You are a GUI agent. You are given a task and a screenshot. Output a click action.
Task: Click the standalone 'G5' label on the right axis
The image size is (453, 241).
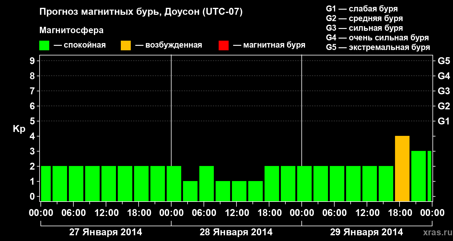[444, 61]
